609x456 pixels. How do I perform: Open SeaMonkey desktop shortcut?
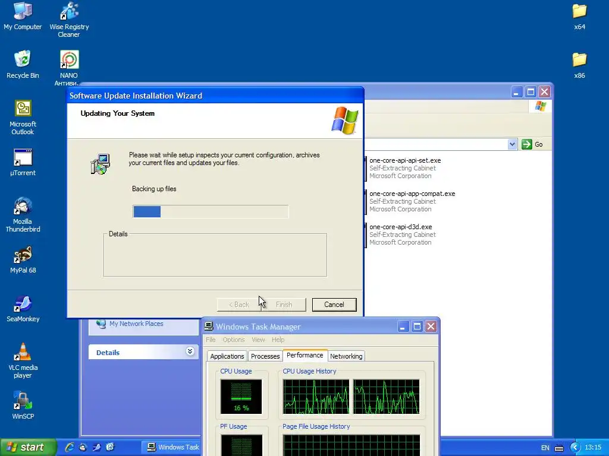point(23,309)
